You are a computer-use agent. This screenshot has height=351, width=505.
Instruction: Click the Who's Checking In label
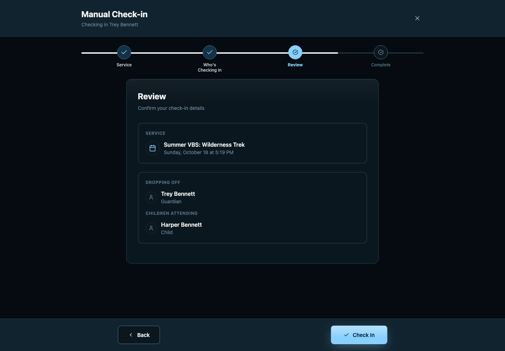(210, 67)
